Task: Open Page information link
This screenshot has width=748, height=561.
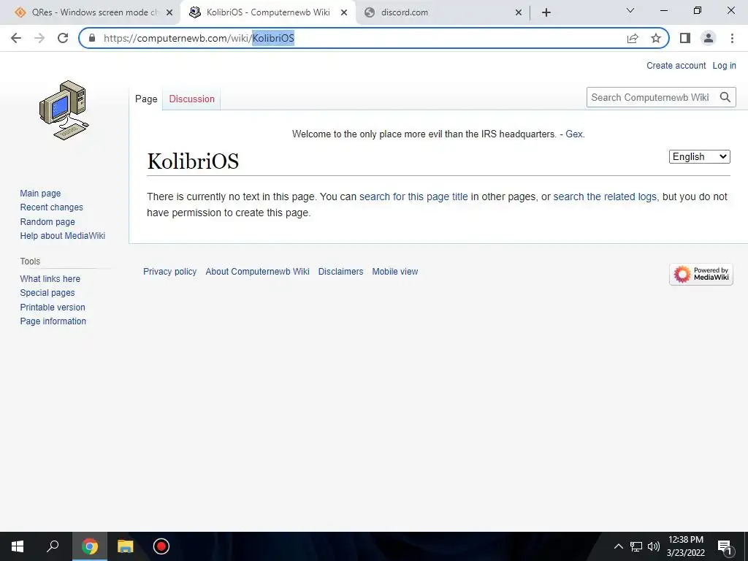Action: pos(53,321)
